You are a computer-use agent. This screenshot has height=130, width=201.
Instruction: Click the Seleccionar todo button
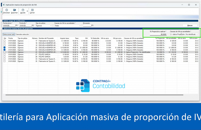[x=9, y=34]
